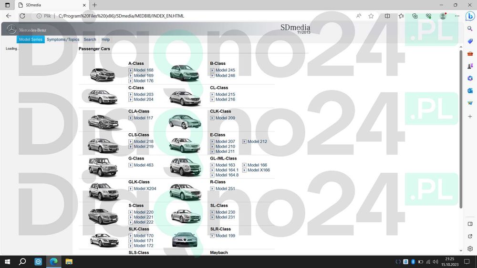Open the Windows Start menu
The width and height of the screenshot is (477, 268).
click(7, 262)
